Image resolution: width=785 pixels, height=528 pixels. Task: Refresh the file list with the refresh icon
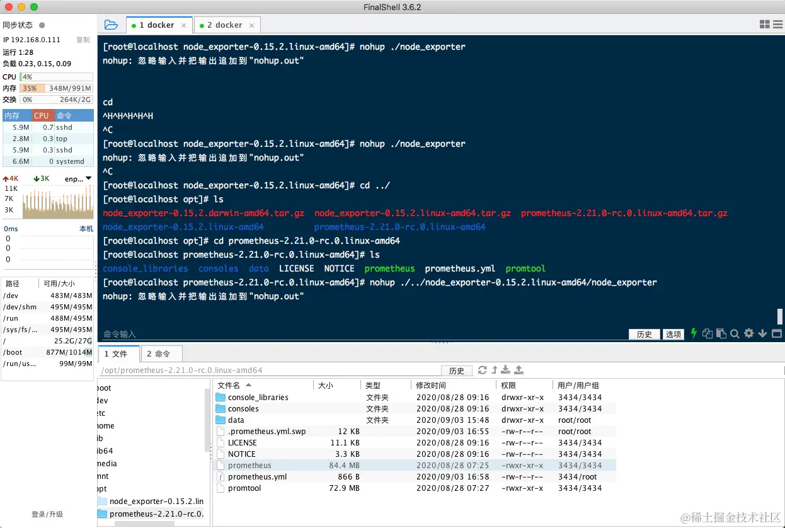click(481, 370)
